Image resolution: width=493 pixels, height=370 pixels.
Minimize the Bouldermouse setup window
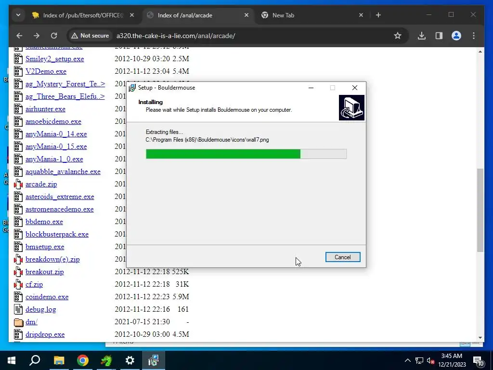311,88
